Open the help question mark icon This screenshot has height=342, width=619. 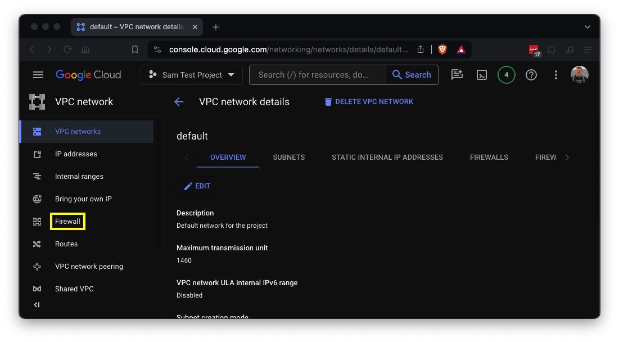point(531,75)
